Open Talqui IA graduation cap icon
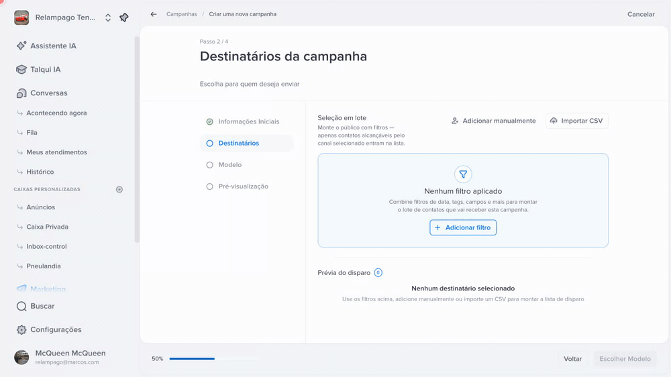This screenshot has width=671, height=377. pyautogui.click(x=21, y=69)
